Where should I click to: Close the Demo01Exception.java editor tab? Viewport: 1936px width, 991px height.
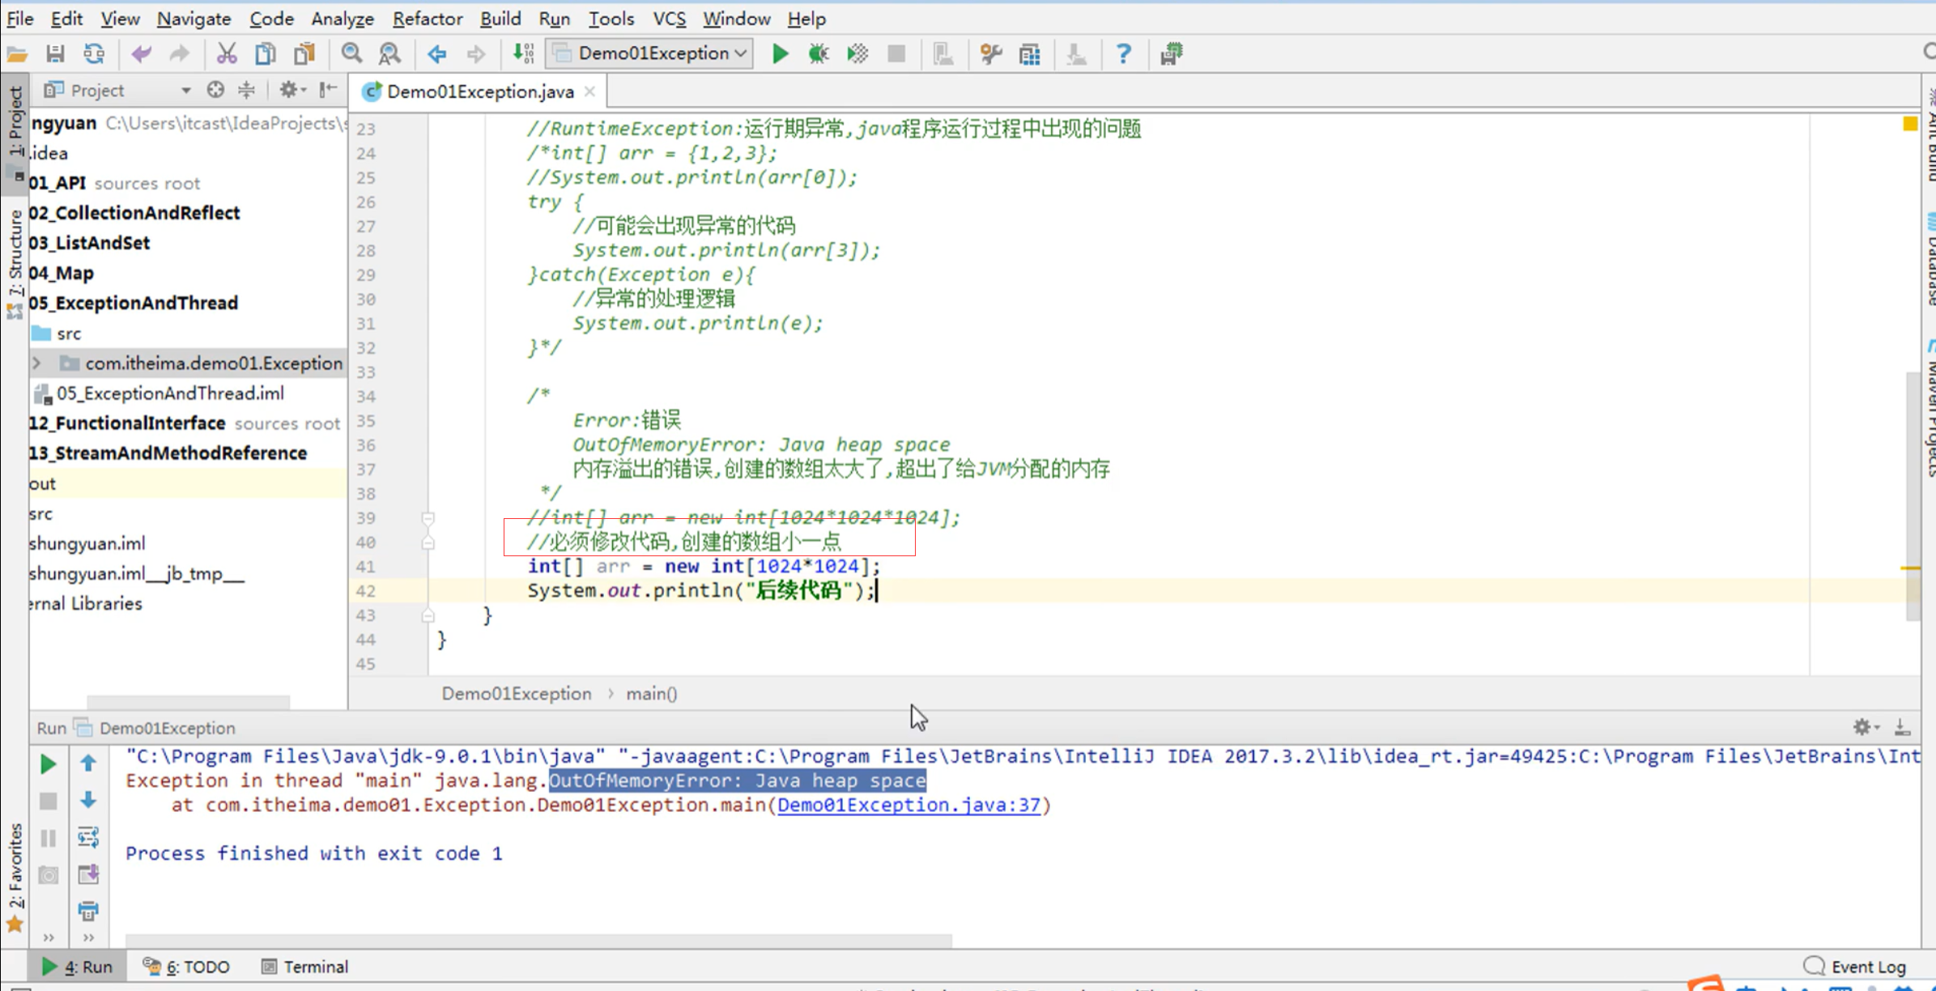590,91
